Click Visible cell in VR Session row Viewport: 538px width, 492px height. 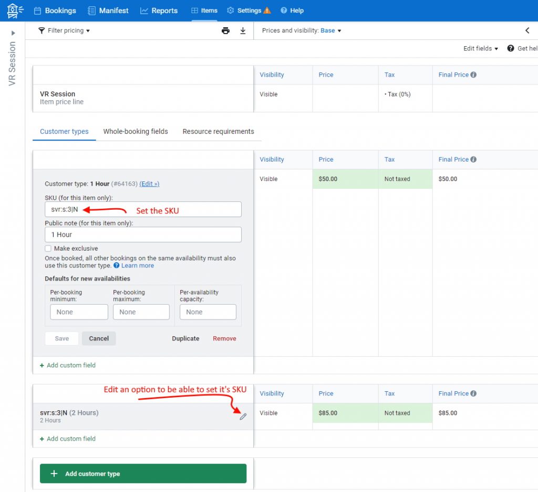click(283, 98)
